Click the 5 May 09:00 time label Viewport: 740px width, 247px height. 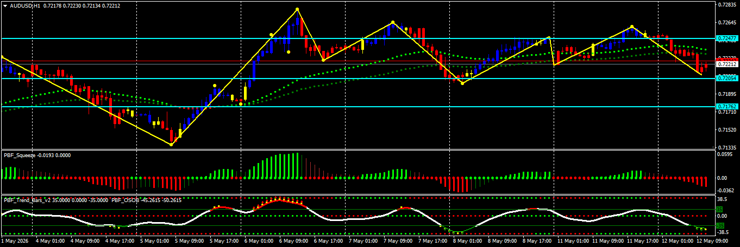189,240
